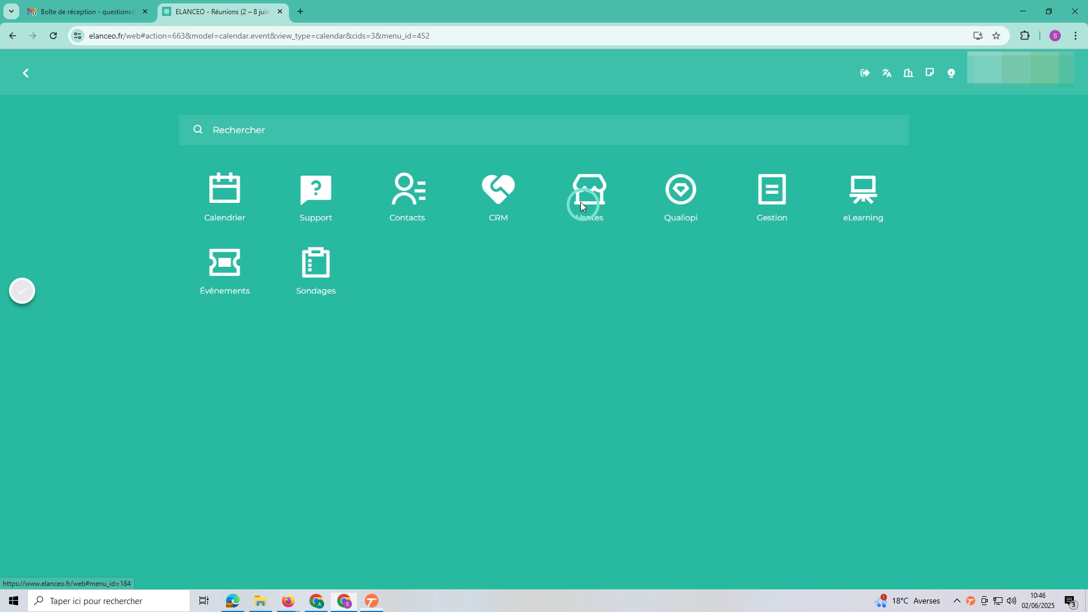The width and height of the screenshot is (1088, 612).
Task: Click the magnifier icon in search bar
Action: pyautogui.click(x=198, y=130)
